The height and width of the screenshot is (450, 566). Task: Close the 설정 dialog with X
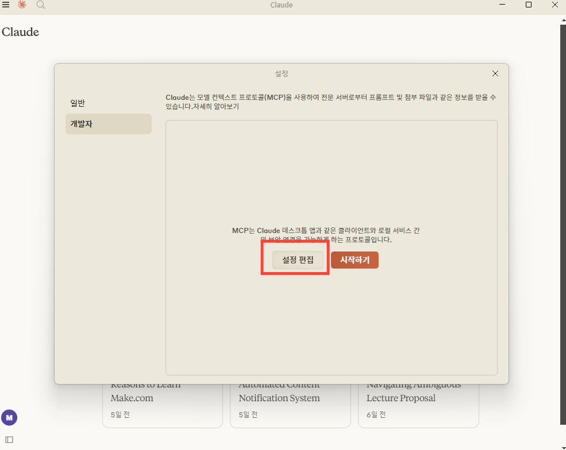coord(495,73)
